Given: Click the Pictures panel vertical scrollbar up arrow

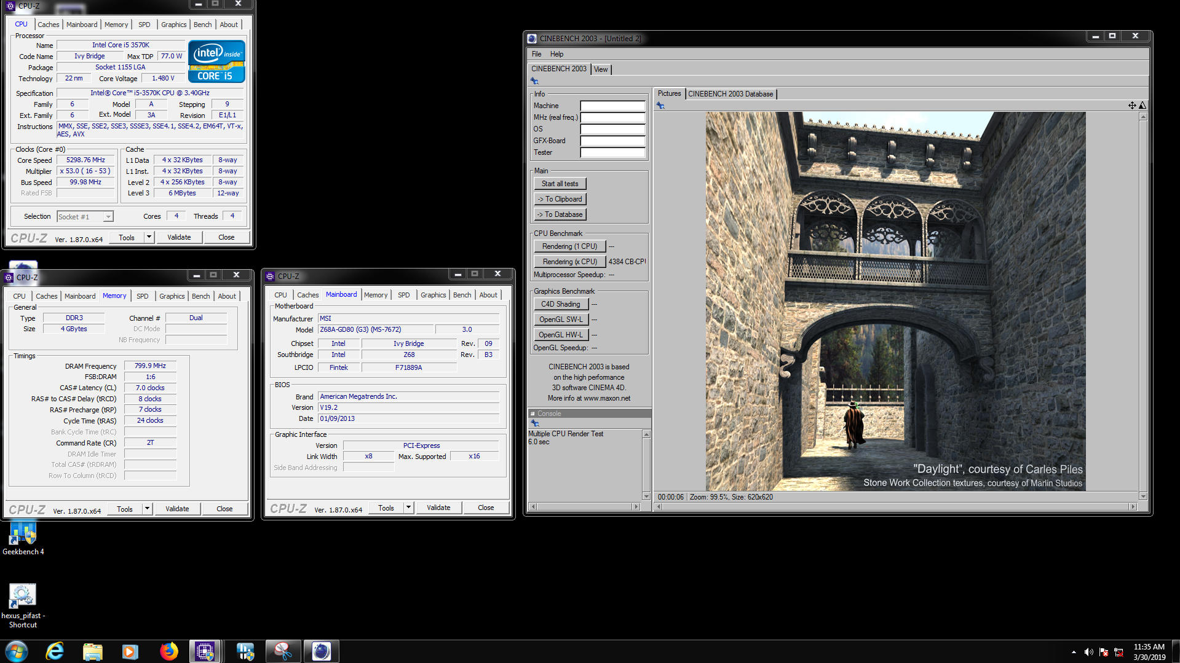Looking at the screenshot, I should point(1143,117).
